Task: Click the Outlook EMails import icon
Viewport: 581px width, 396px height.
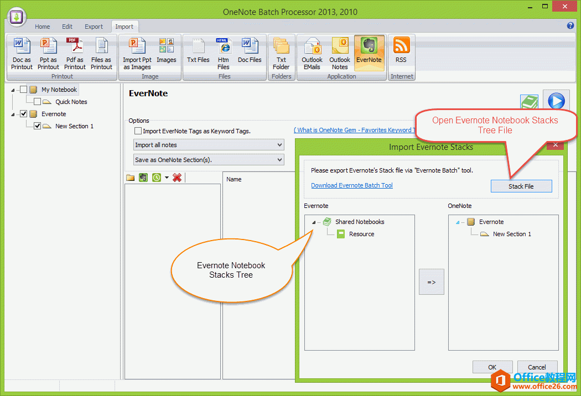Action: [312, 53]
